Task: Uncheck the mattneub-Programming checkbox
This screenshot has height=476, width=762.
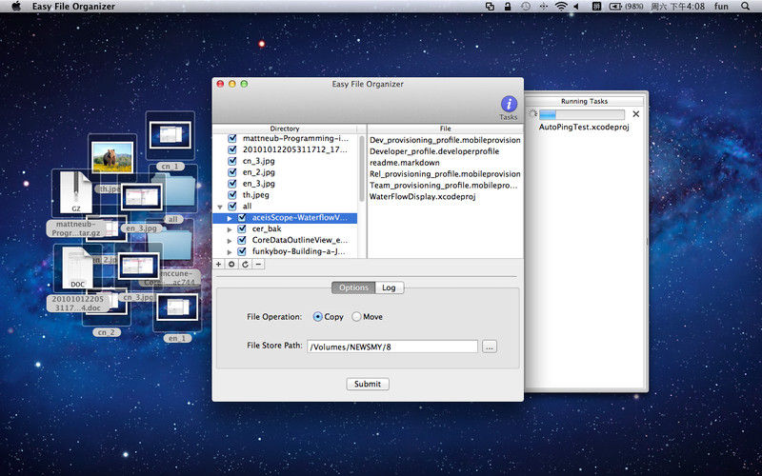Action: point(232,138)
